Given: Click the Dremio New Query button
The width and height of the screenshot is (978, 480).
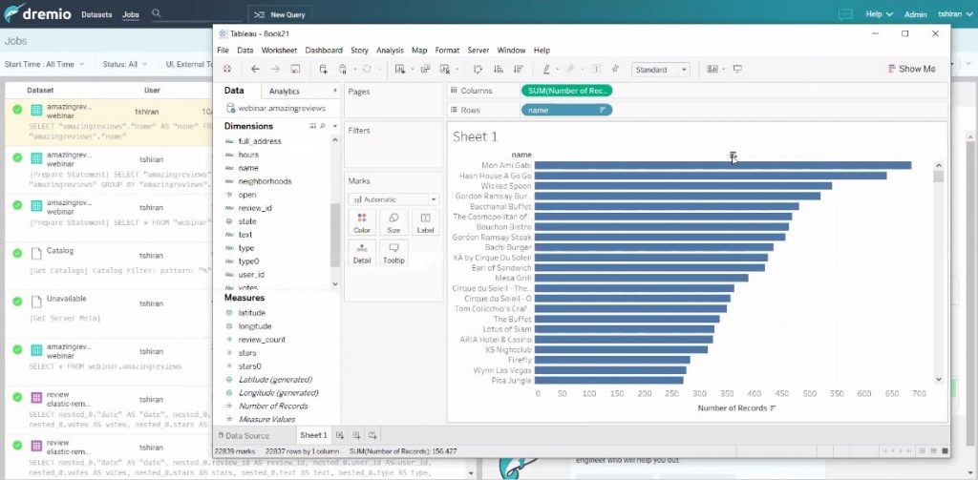Looking at the screenshot, I should 282,15.
